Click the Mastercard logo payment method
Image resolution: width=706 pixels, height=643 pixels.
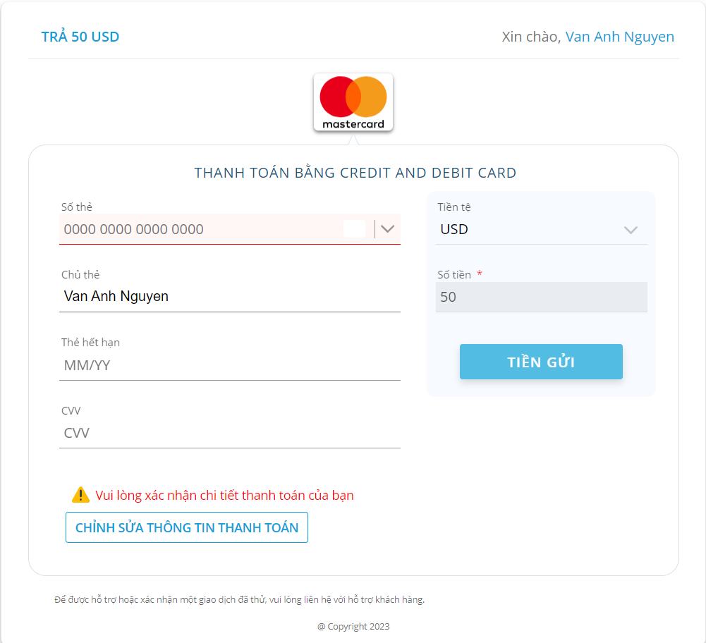[353, 102]
